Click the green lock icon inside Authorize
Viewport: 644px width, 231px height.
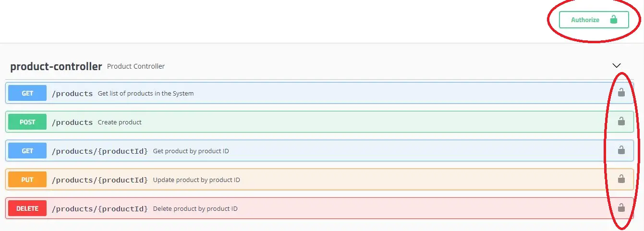(613, 20)
